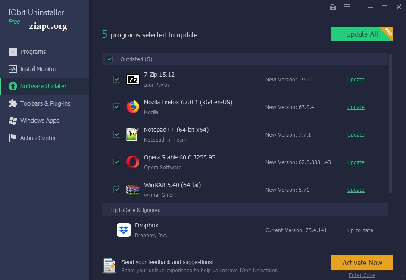Click the 'Up to date' status text

[x=360, y=230]
